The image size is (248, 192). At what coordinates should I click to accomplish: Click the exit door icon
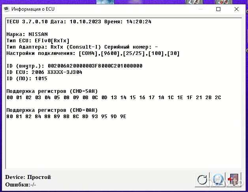click(233, 180)
